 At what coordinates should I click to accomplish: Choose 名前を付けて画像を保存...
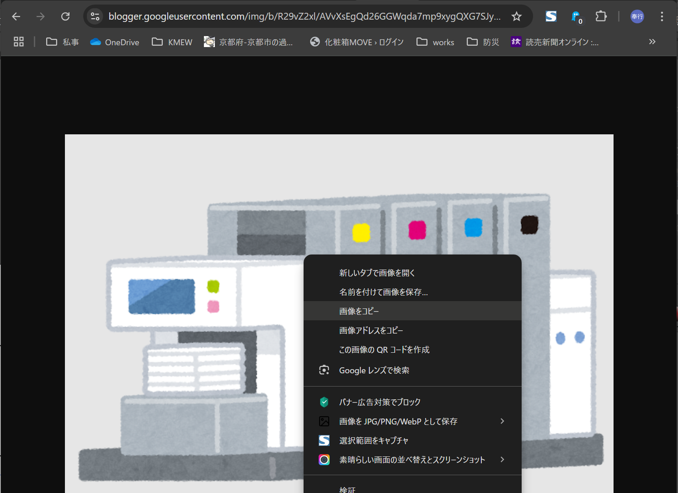point(412,292)
